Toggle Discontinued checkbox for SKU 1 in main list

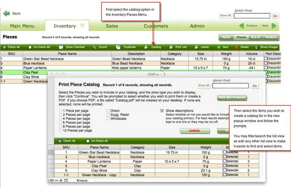pos(266,59)
